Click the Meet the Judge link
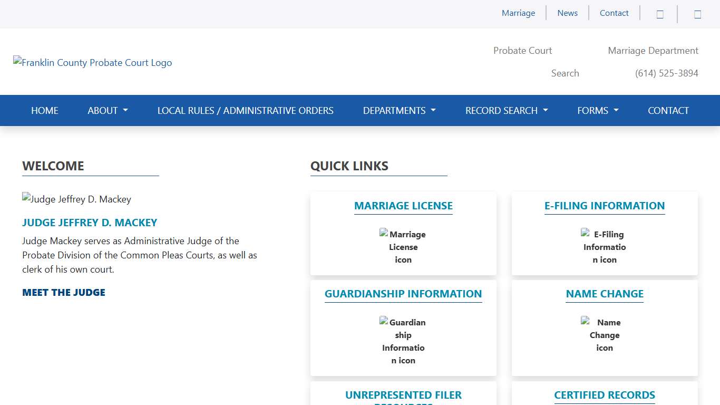Image resolution: width=720 pixels, height=405 pixels. pyautogui.click(x=64, y=293)
